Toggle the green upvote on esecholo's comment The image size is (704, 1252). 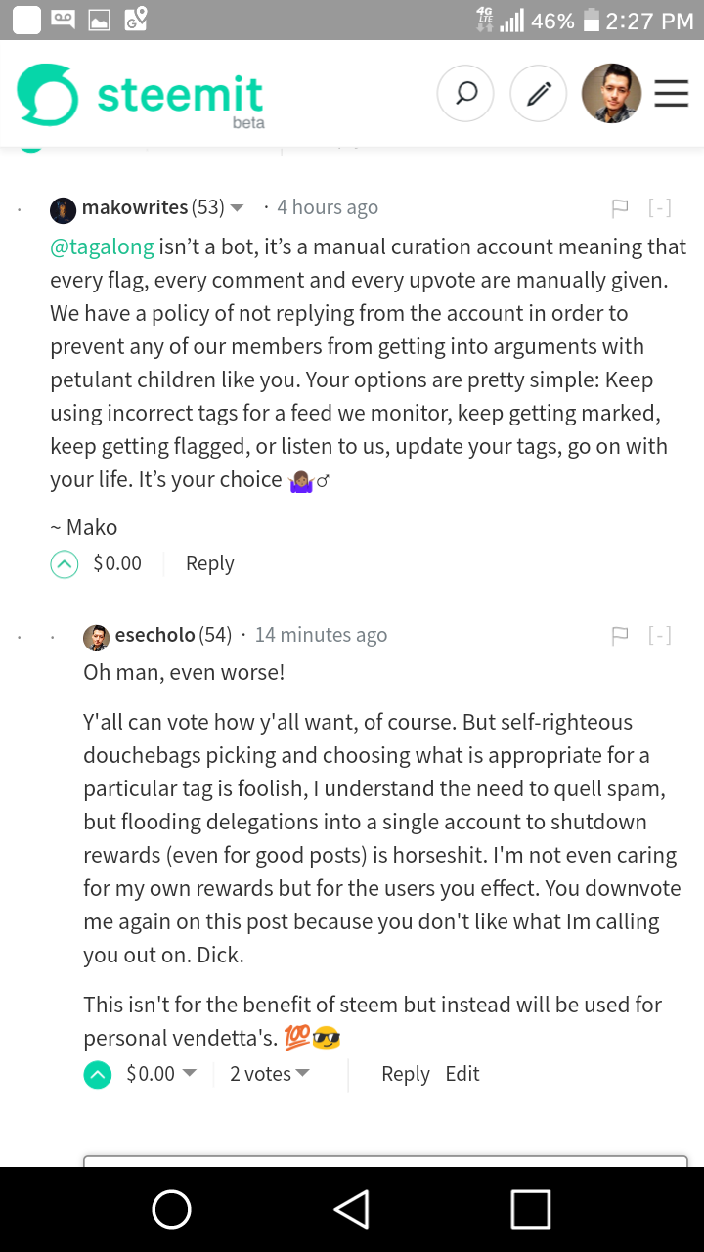click(98, 1074)
